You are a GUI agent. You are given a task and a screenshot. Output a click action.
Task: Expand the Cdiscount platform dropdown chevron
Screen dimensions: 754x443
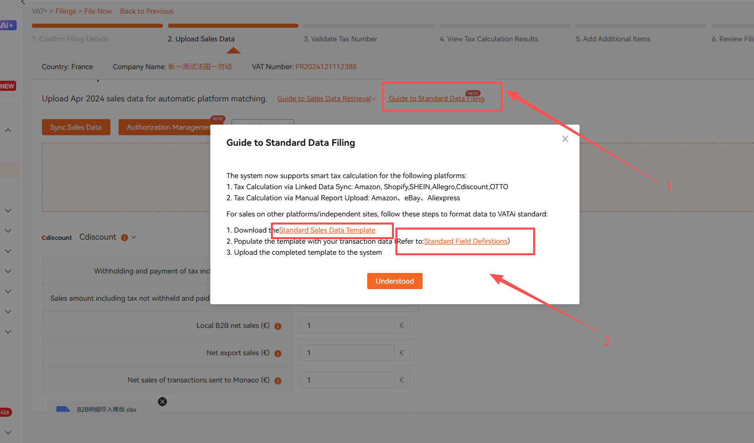pyautogui.click(x=134, y=237)
